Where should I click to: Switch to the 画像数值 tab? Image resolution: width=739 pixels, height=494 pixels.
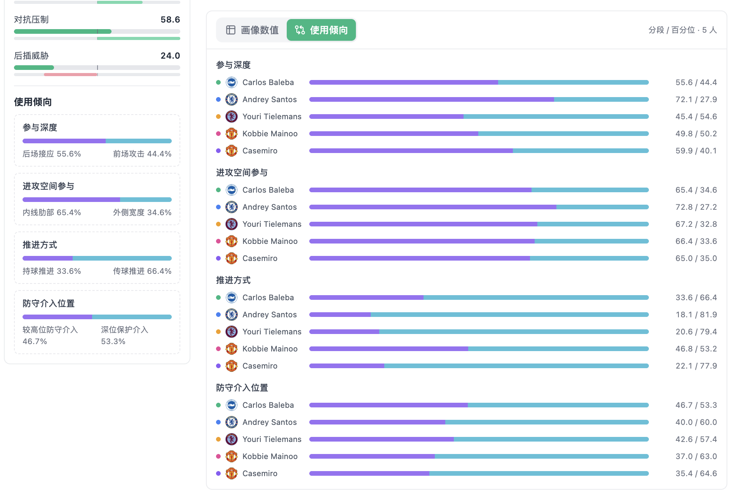point(252,30)
